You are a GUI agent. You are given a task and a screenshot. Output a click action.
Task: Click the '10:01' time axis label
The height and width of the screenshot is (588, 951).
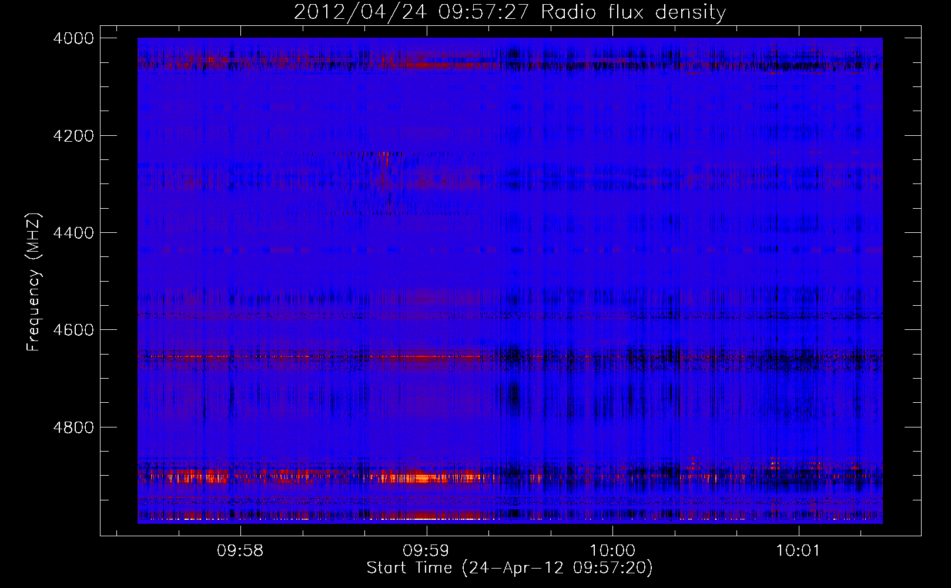tap(798, 550)
